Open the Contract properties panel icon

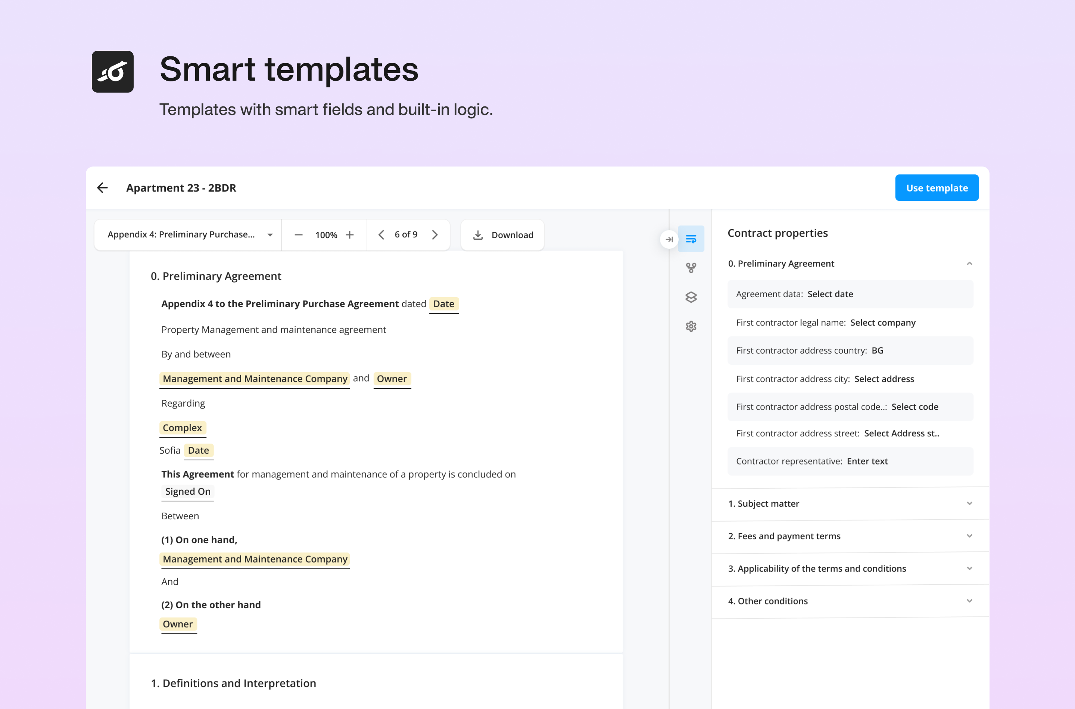[691, 238]
